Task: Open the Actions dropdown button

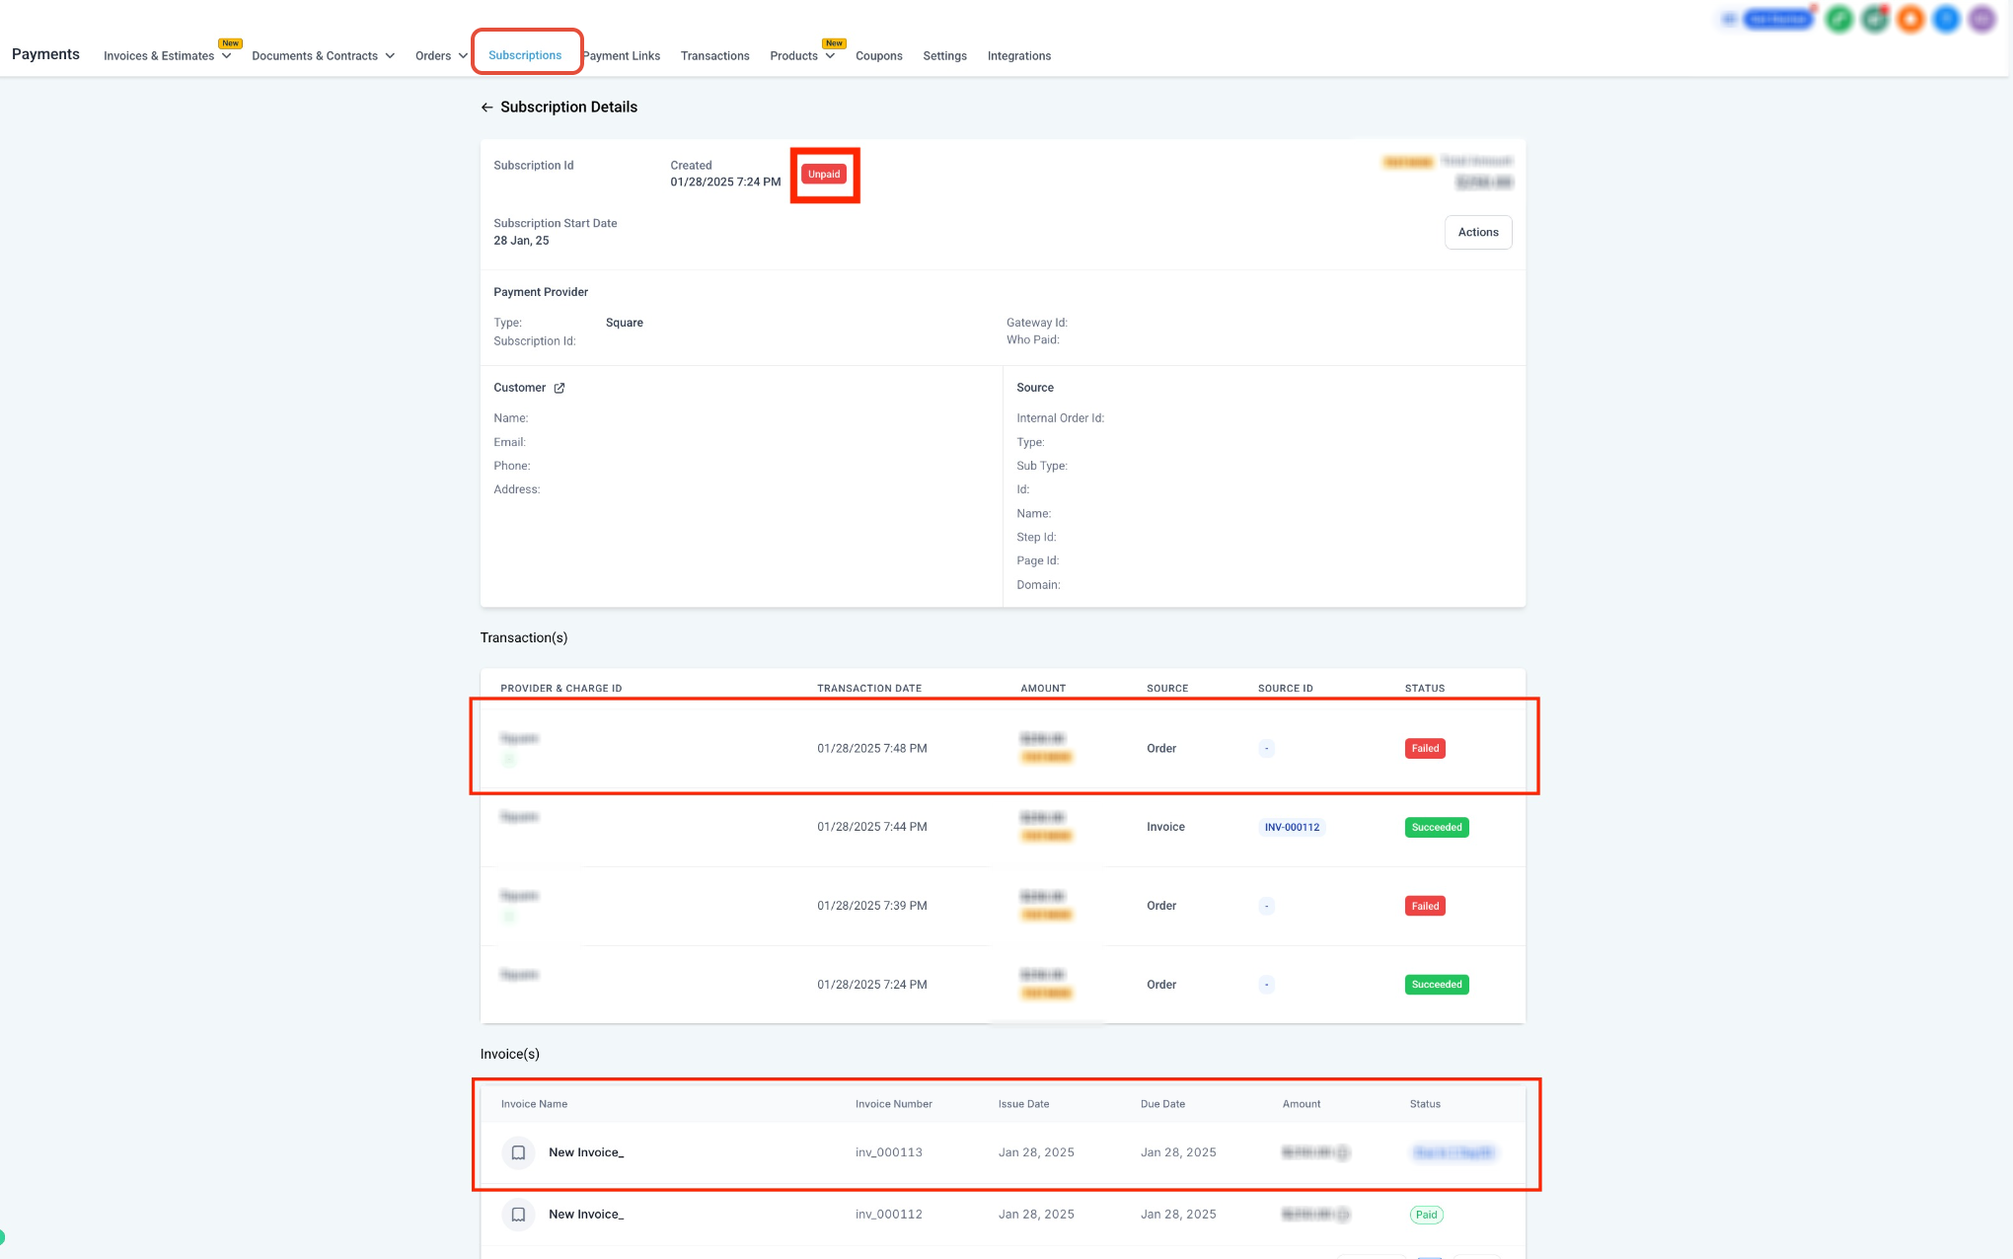Action: click(x=1478, y=233)
